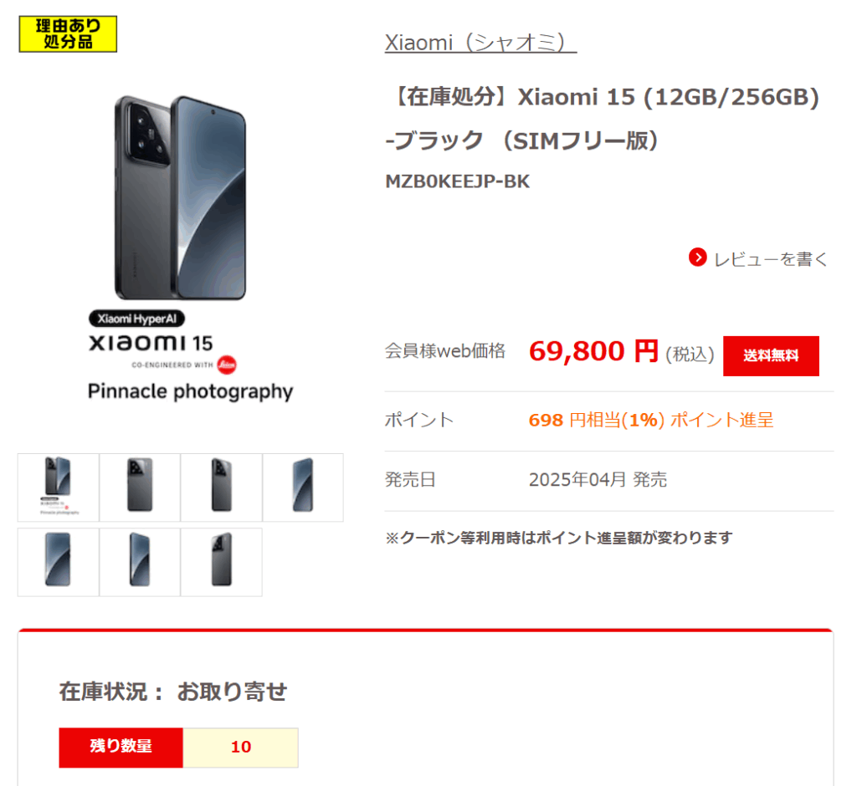Select the second thumbnail showing phone back
This screenshot has height=786, width=857.
coord(140,487)
